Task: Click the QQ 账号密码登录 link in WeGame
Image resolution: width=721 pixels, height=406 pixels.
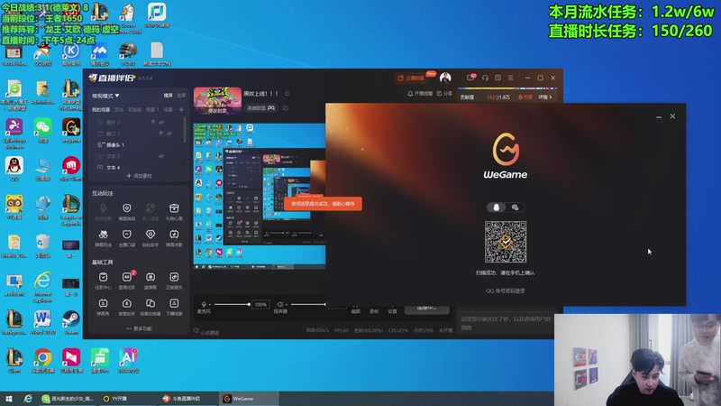Action: (506, 291)
